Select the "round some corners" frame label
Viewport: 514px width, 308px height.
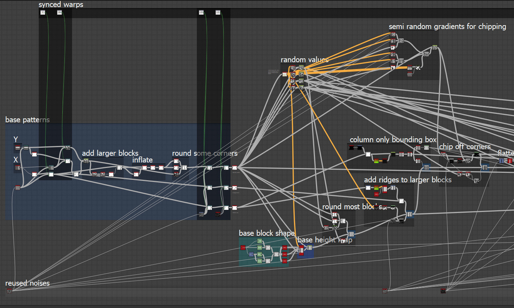(205, 153)
